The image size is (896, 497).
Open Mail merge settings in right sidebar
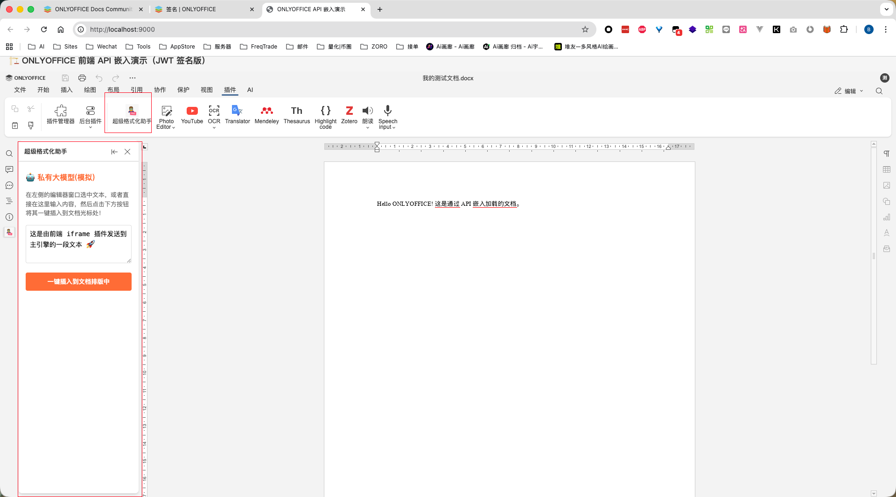pos(887,249)
